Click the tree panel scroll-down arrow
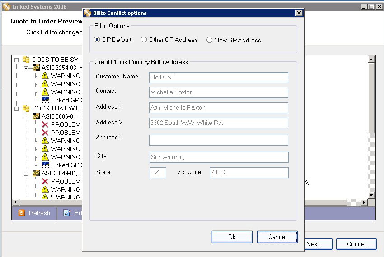384x257 pixels. pyautogui.click(x=371, y=195)
